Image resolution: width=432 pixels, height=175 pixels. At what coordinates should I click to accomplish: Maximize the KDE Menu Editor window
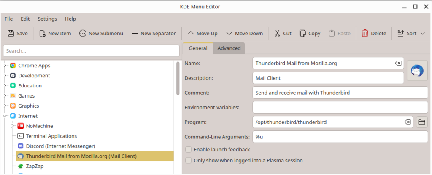[x=415, y=7]
